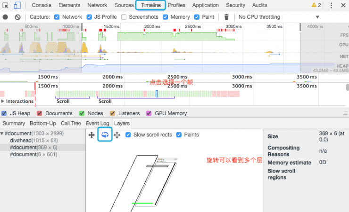The width and height of the screenshot is (349, 212).
Task: Open the Event Log tab
Action: click(x=98, y=124)
